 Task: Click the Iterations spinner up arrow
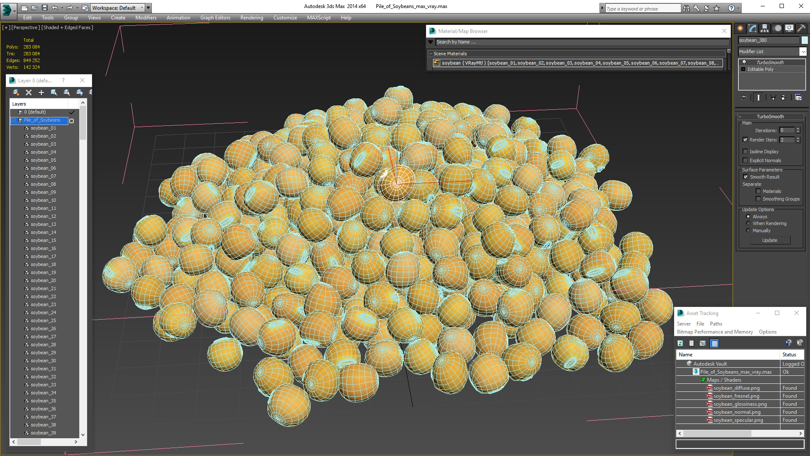(798, 129)
